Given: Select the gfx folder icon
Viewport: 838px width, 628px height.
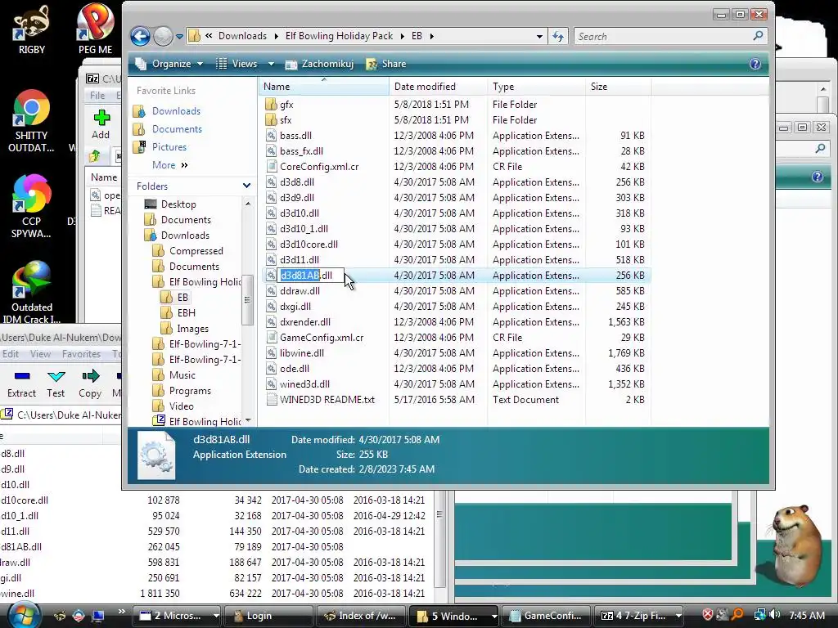Looking at the screenshot, I should pos(271,104).
